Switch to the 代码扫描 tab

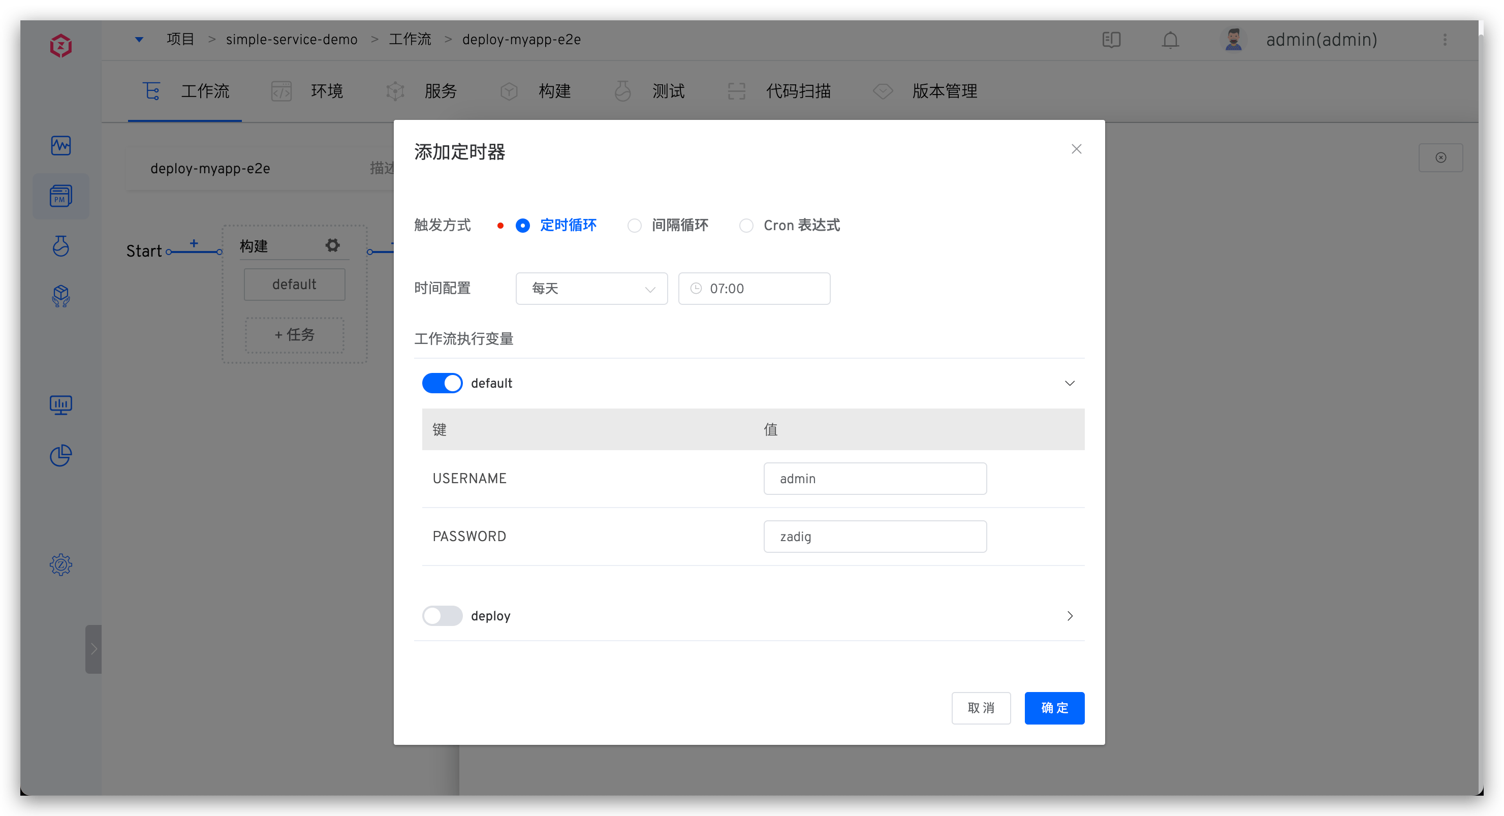[x=798, y=91]
